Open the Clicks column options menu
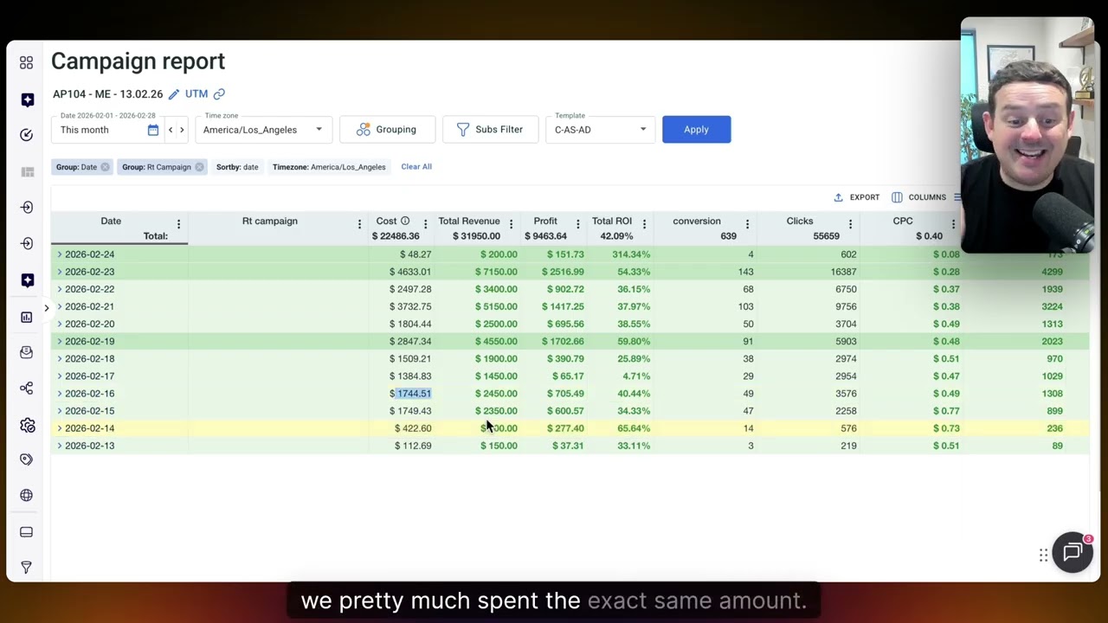This screenshot has width=1108, height=623. (850, 225)
